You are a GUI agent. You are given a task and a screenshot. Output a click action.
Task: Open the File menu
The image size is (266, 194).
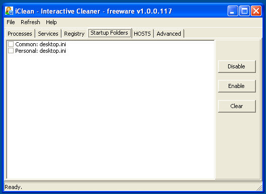pyautogui.click(x=11, y=22)
